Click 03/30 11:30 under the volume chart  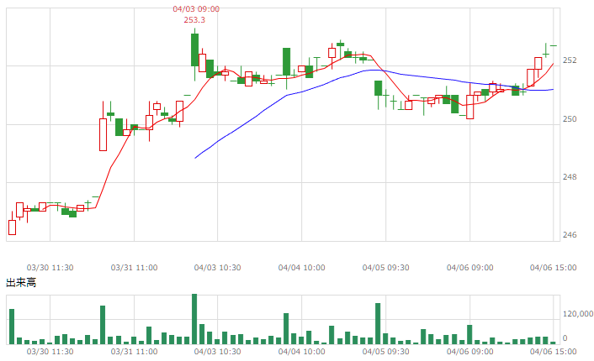click(50, 352)
